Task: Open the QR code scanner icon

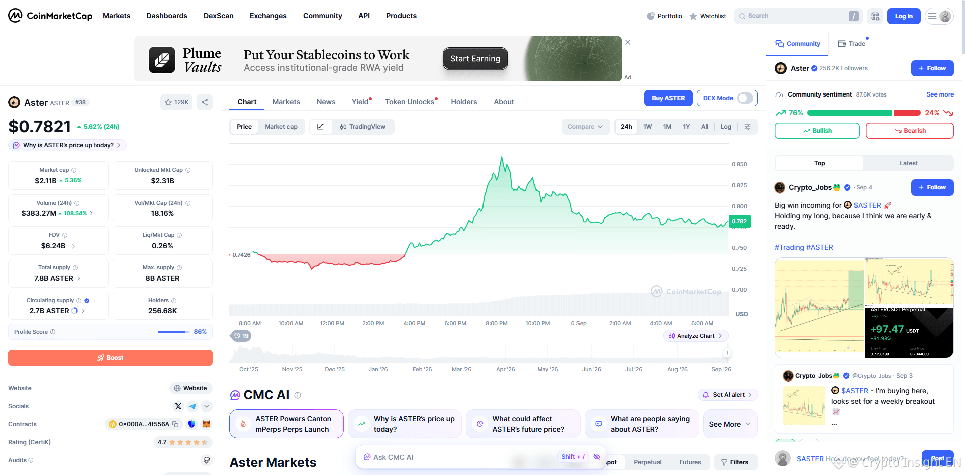Action: pos(875,16)
